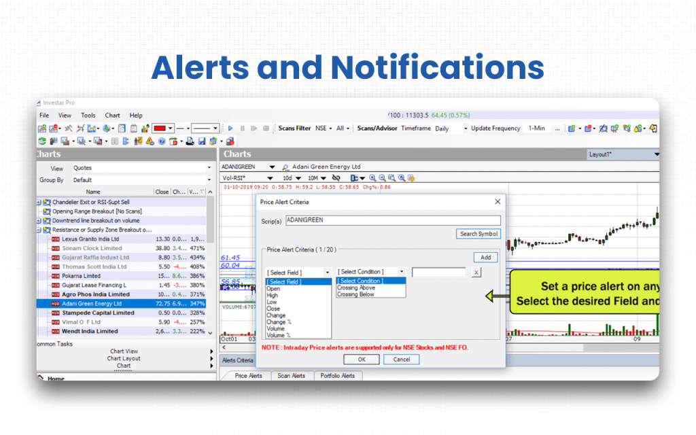This screenshot has width=696, height=435.
Task: Click the save icon in the toolbar
Action: (201, 141)
